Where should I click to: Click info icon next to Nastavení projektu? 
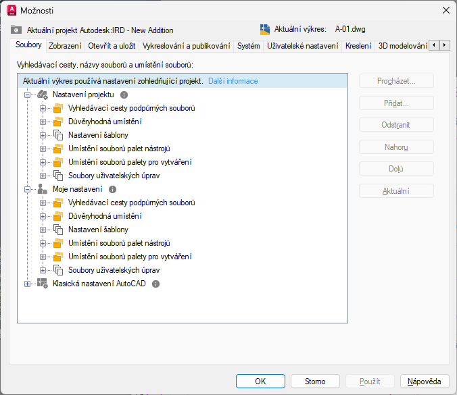[124, 95]
